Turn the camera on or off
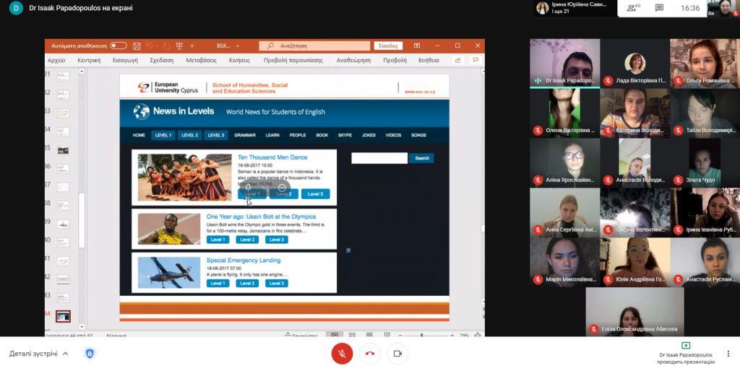The image size is (740, 368). (397, 354)
